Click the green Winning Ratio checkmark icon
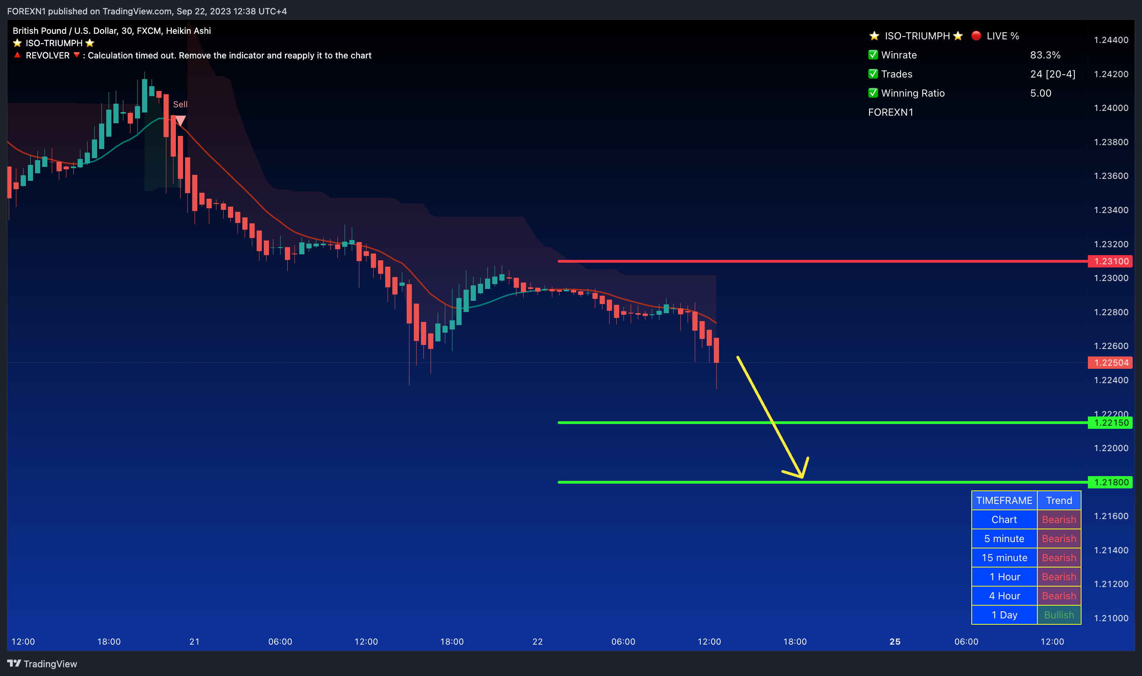 873,93
